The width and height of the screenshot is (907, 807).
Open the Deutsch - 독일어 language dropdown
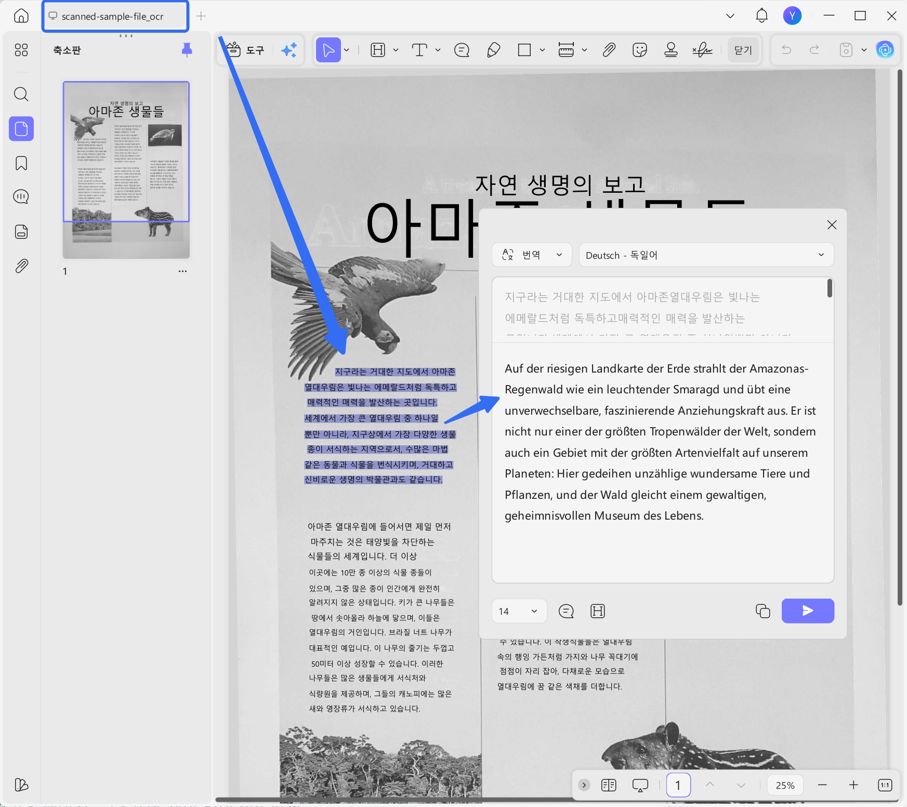[706, 255]
